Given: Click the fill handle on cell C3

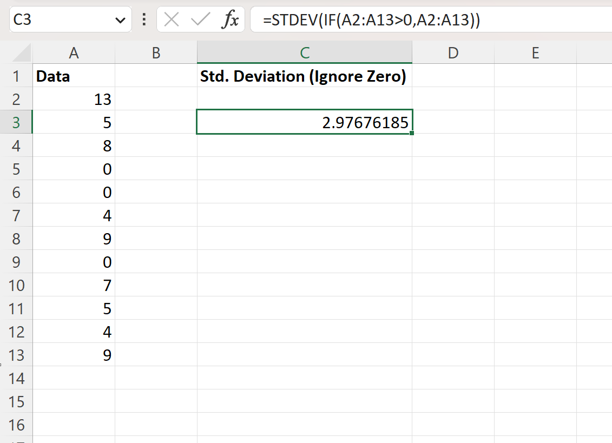Looking at the screenshot, I should click(x=412, y=133).
